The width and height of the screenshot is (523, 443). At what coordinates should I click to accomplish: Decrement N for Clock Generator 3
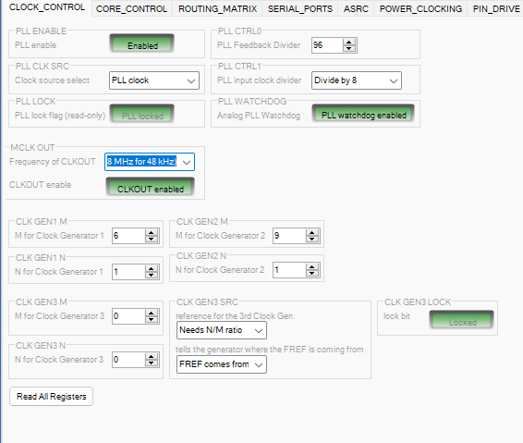[x=152, y=363]
